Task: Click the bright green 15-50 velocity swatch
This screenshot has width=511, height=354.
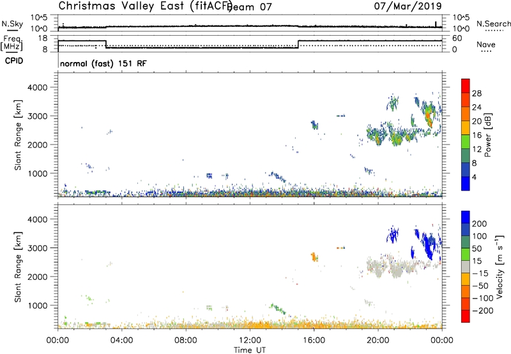Action: click(x=466, y=254)
